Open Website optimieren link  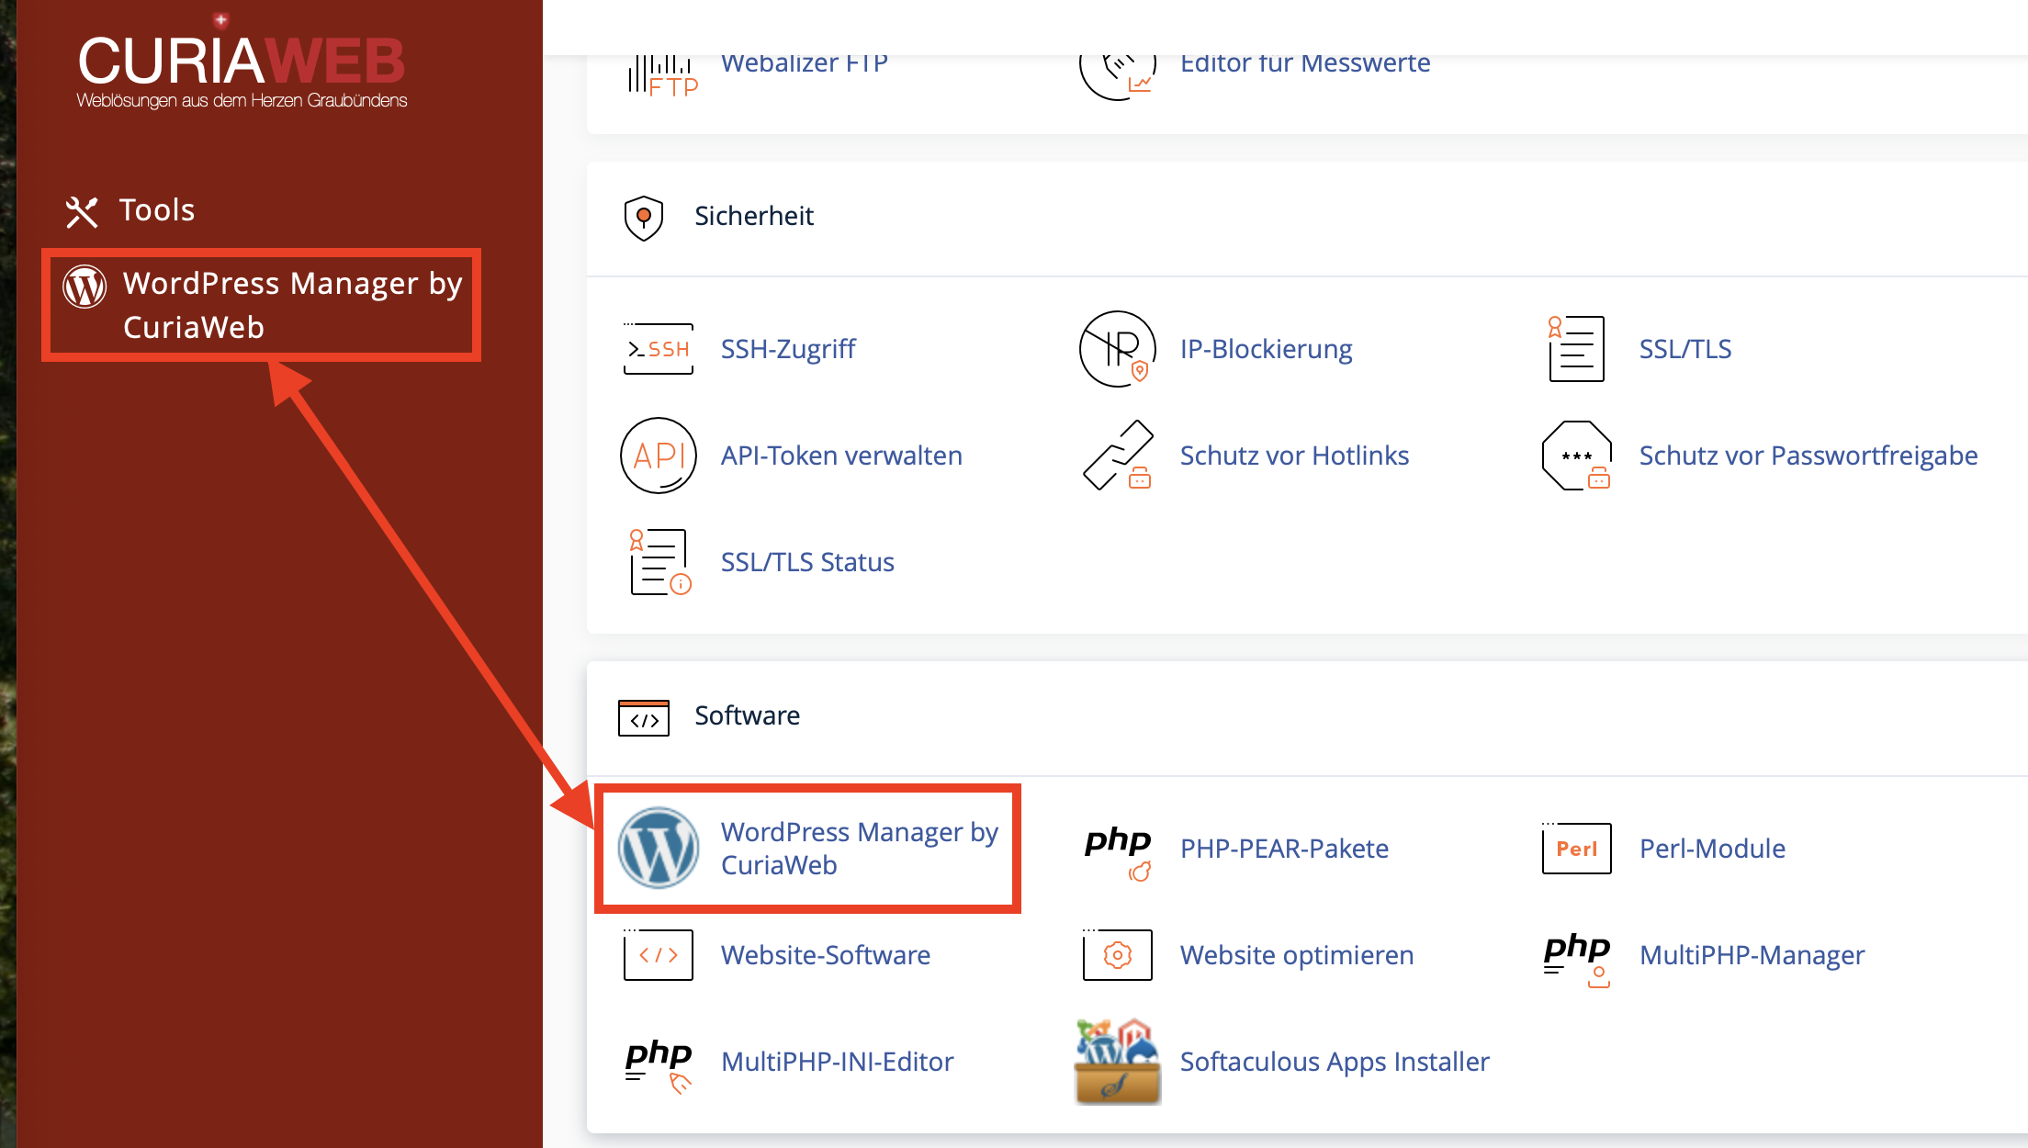coord(1296,955)
